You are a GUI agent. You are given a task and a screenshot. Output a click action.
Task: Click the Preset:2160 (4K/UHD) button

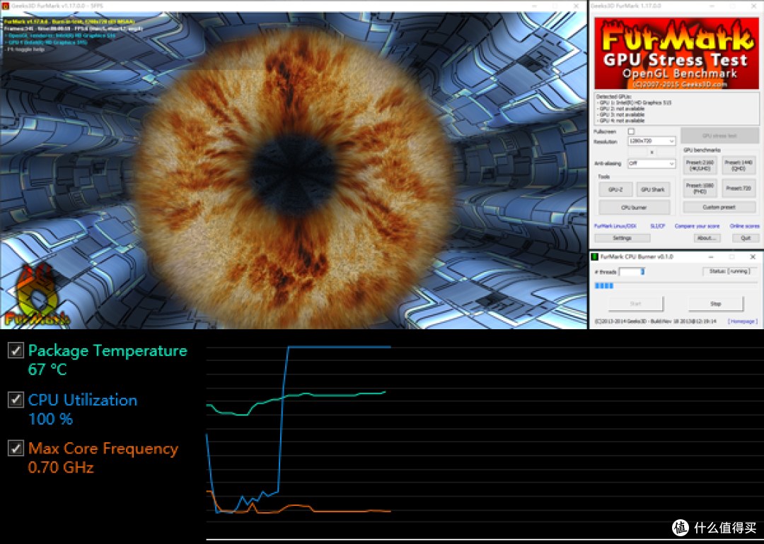point(700,165)
